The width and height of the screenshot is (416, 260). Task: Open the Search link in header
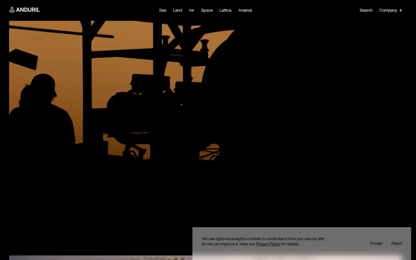pyautogui.click(x=366, y=10)
